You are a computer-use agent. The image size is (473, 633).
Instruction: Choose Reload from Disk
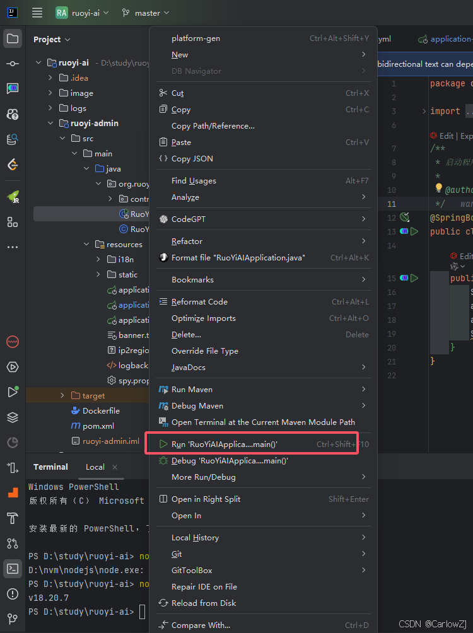click(x=263, y=603)
